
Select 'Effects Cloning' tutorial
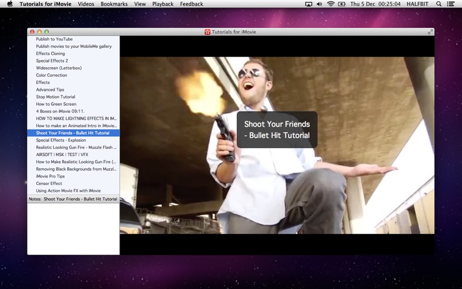point(73,53)
